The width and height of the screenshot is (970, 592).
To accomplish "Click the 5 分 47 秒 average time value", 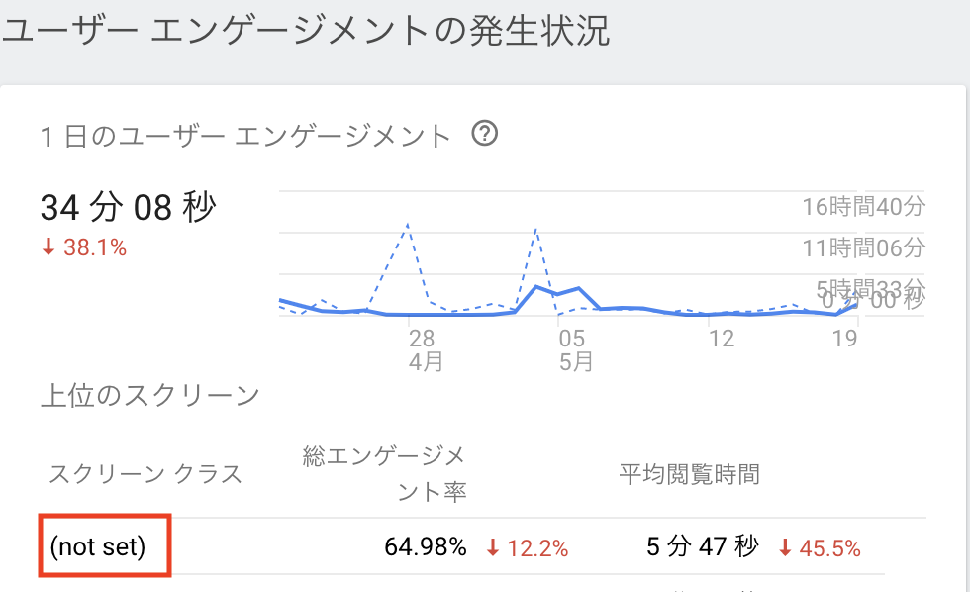I will tap(703, 547).
